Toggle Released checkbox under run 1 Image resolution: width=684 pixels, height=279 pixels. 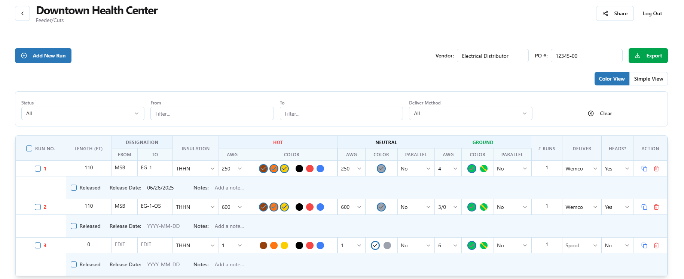tap(74, 188)
